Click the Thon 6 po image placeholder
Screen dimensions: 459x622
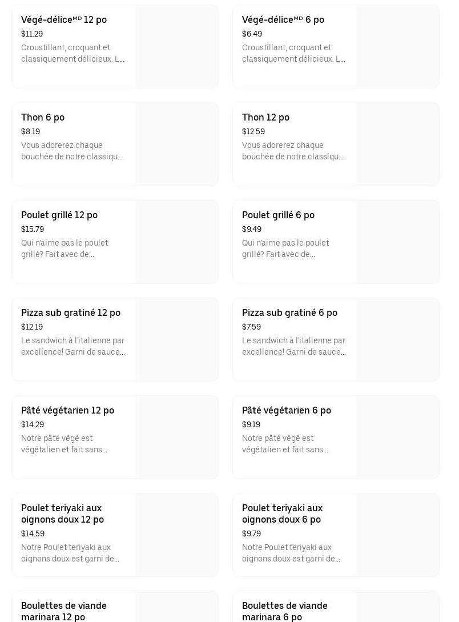177,145
